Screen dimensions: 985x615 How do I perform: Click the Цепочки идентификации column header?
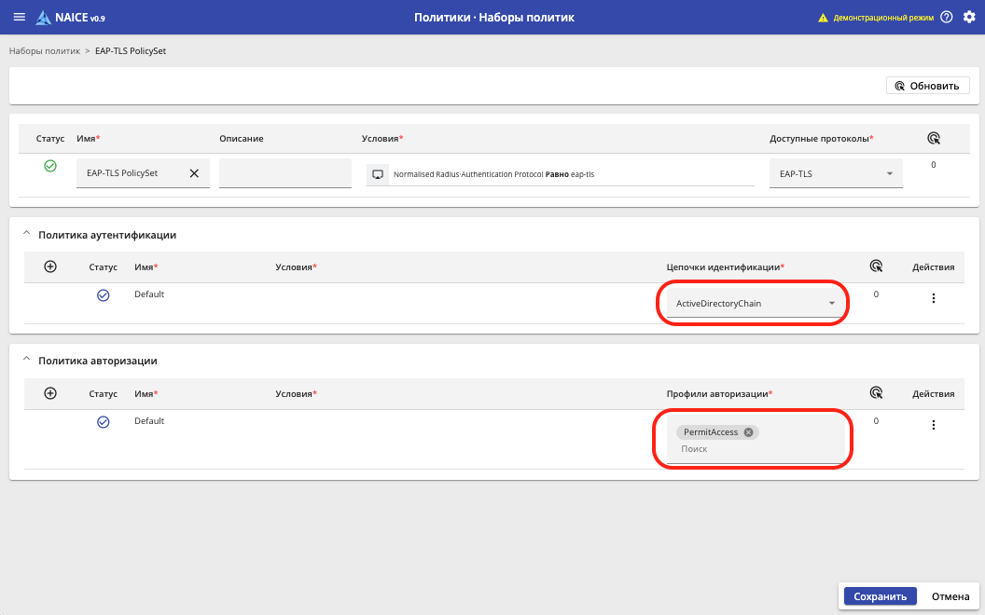coord(726,266)
